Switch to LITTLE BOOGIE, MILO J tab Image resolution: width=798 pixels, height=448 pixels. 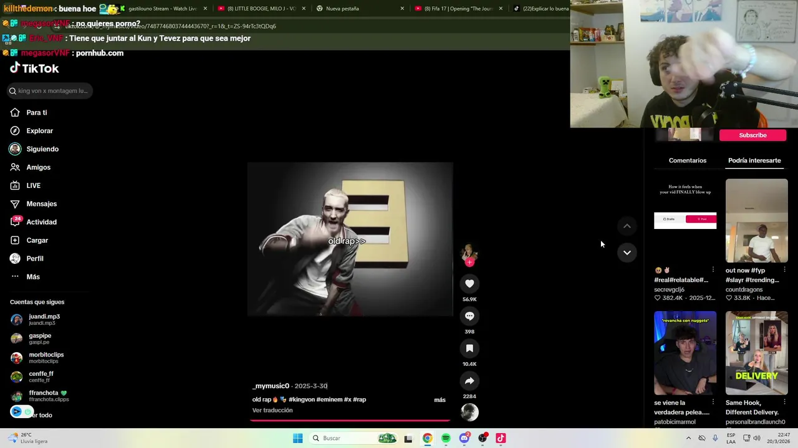pos(261,9)
